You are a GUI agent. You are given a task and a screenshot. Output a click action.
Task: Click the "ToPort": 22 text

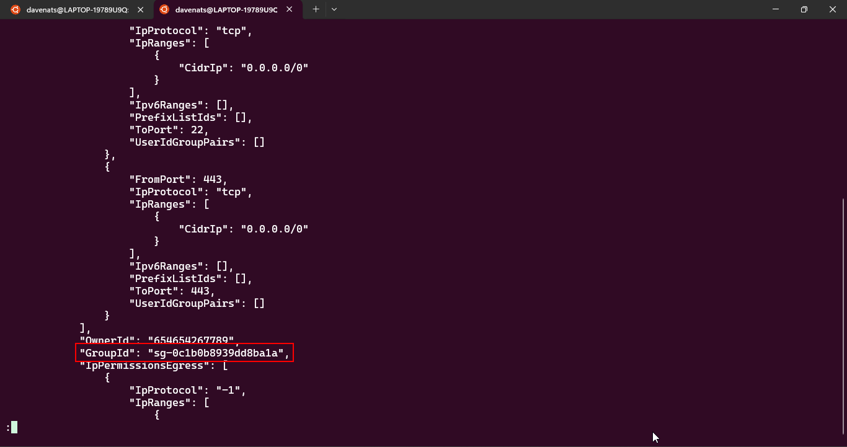[x=168, y=130]
